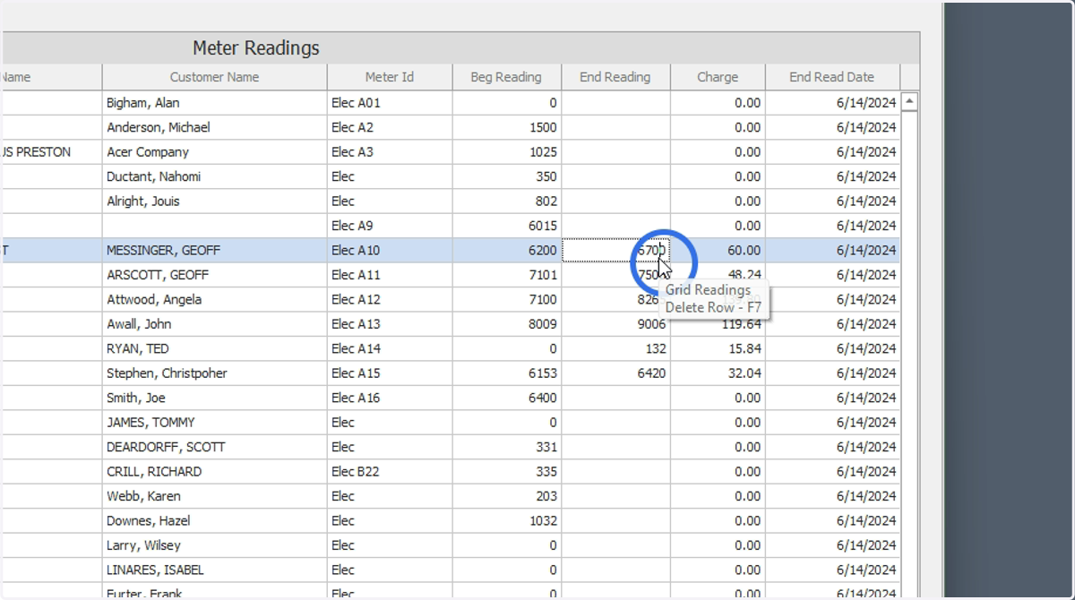The width and height of the screenshot is (1075, 600).
Task: Select customer DEARDORFF, SCOTT
Action: 166,447
